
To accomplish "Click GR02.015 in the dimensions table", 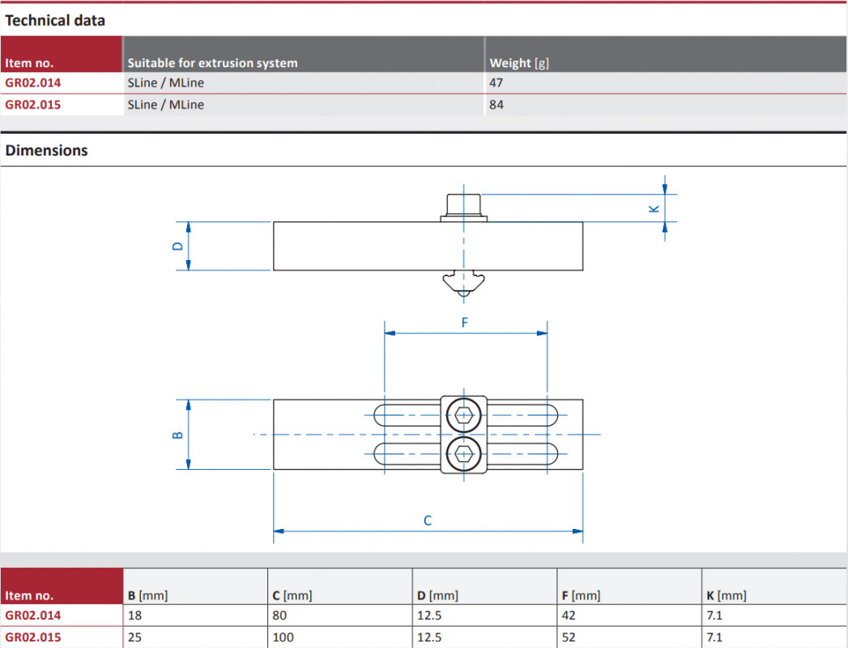I will pos(33,637).
